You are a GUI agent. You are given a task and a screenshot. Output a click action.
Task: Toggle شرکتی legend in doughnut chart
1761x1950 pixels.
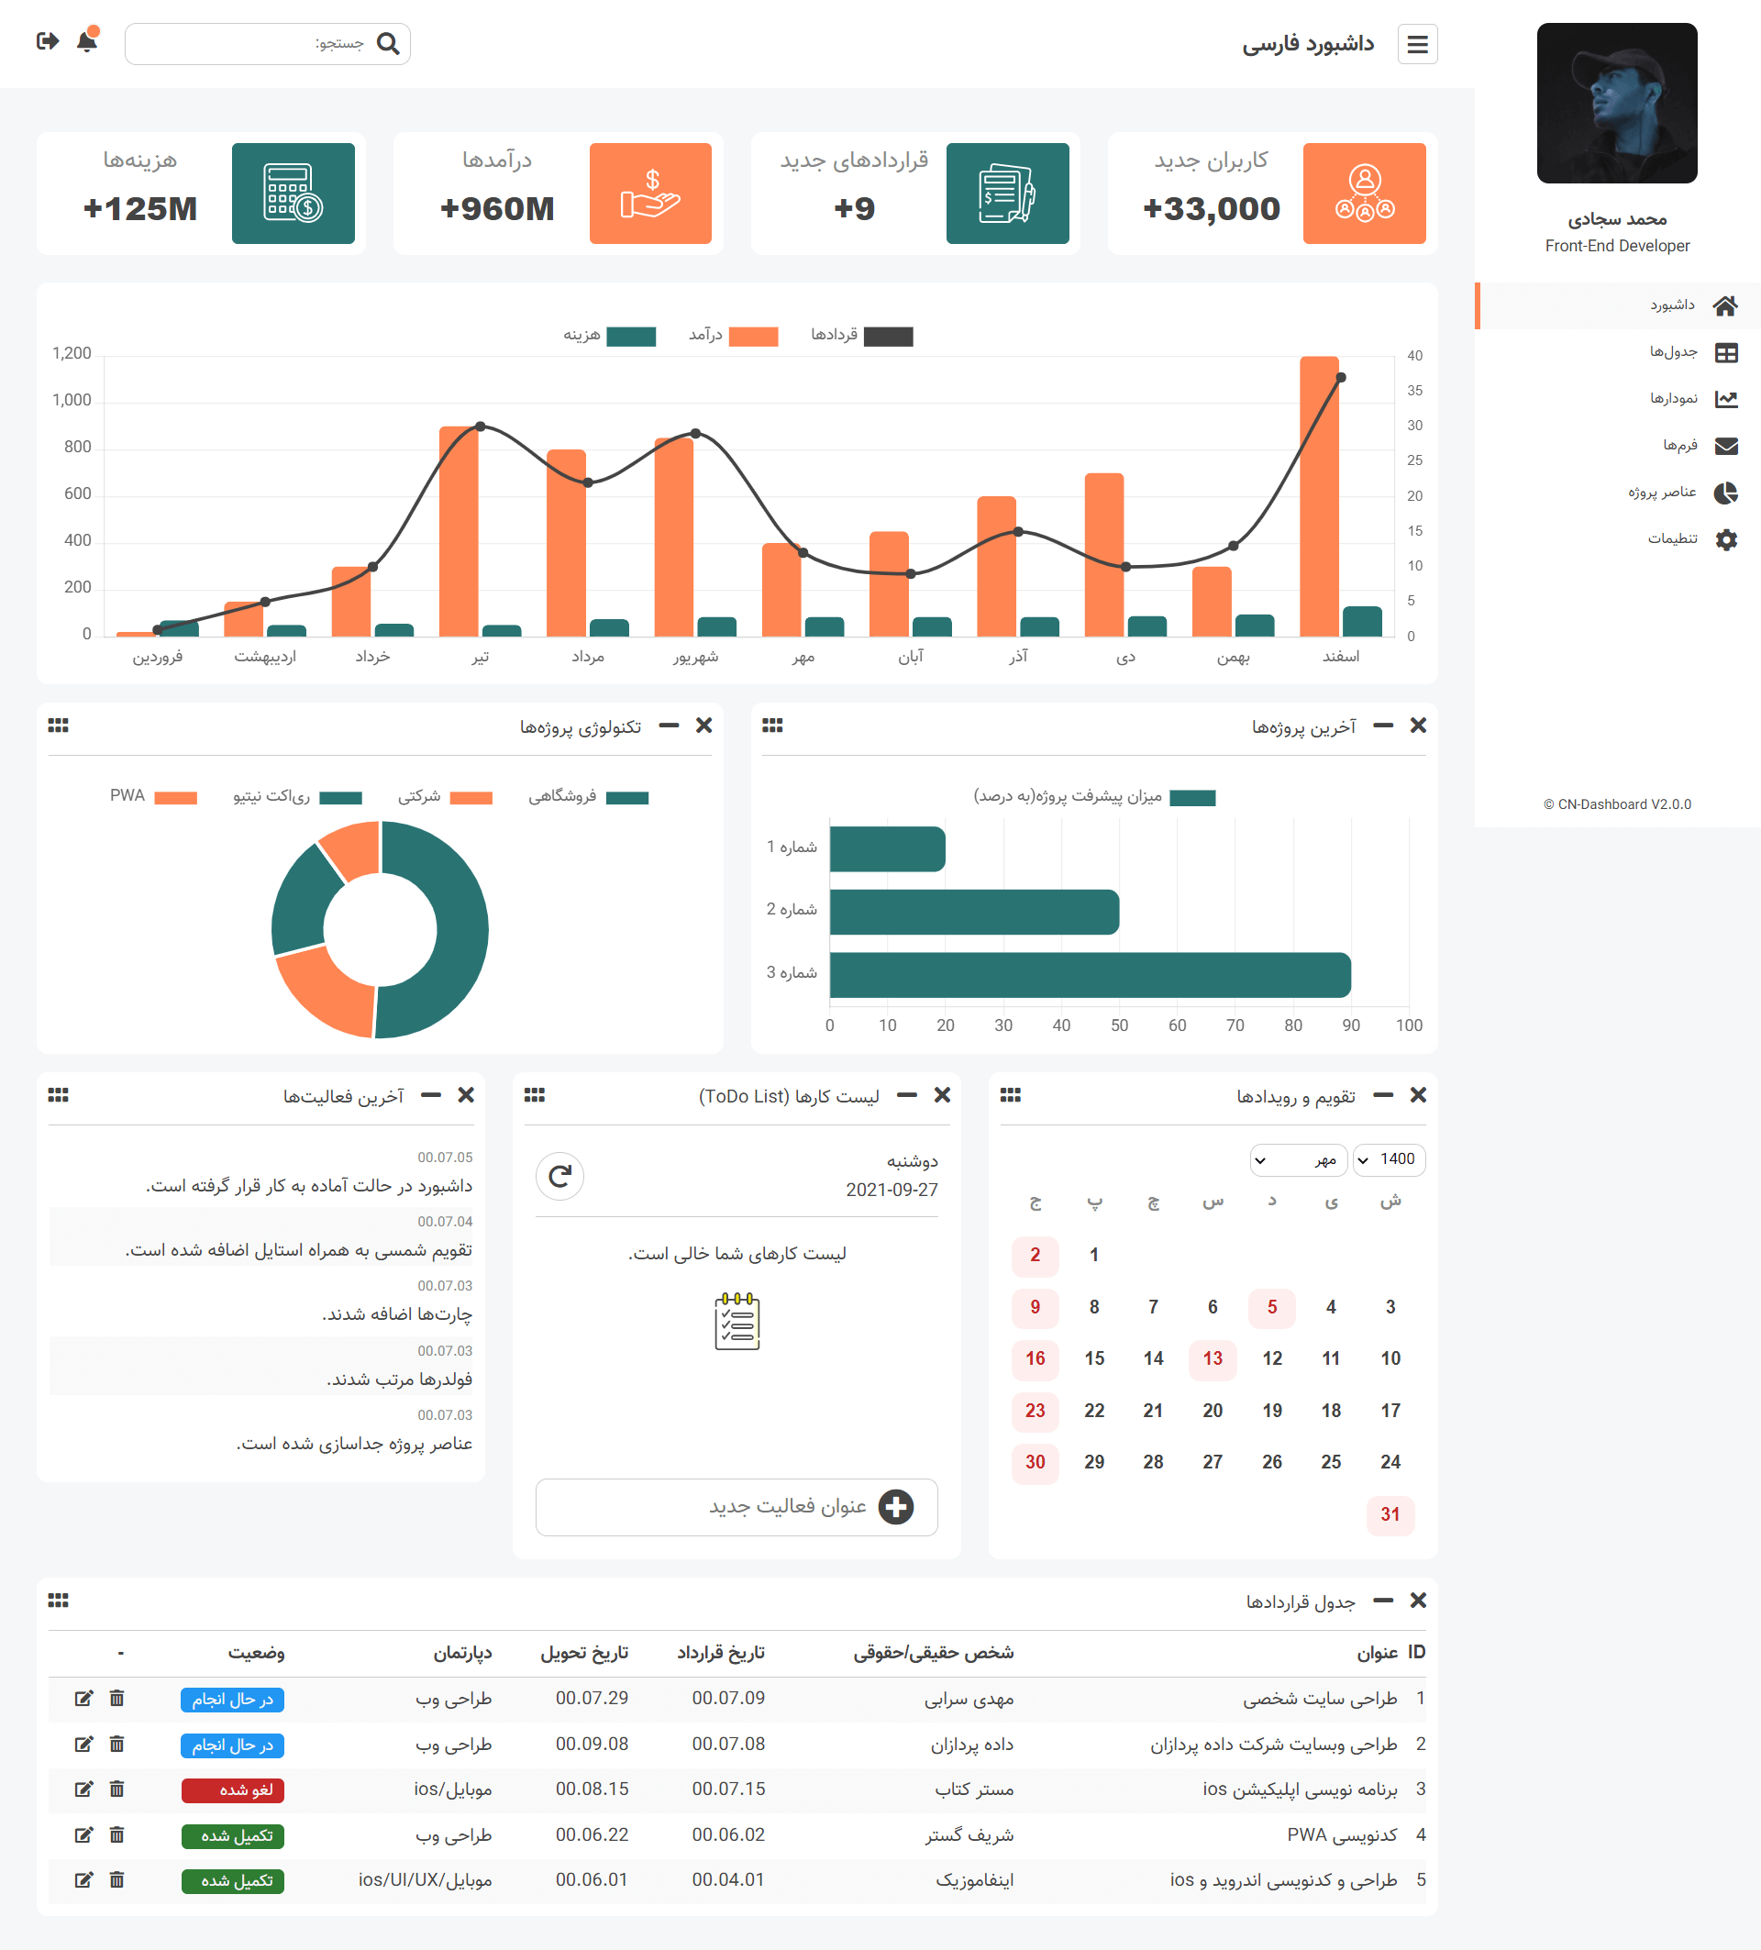(x=445, y=797)
